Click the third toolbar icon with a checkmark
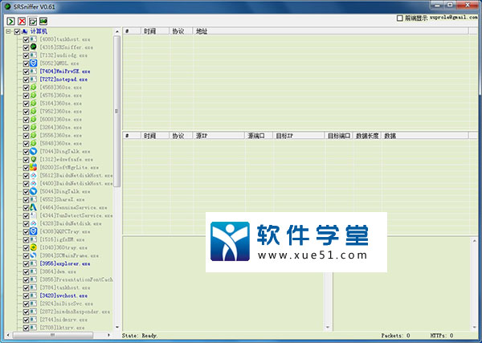Viewport: 482px width, 343px height. (x=33, y=21)
